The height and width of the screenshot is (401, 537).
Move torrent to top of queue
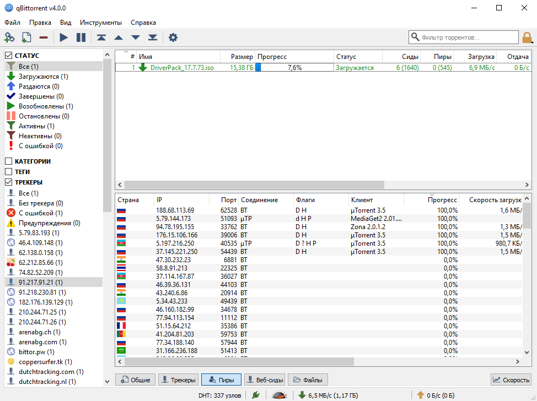(x=101, y=37)
